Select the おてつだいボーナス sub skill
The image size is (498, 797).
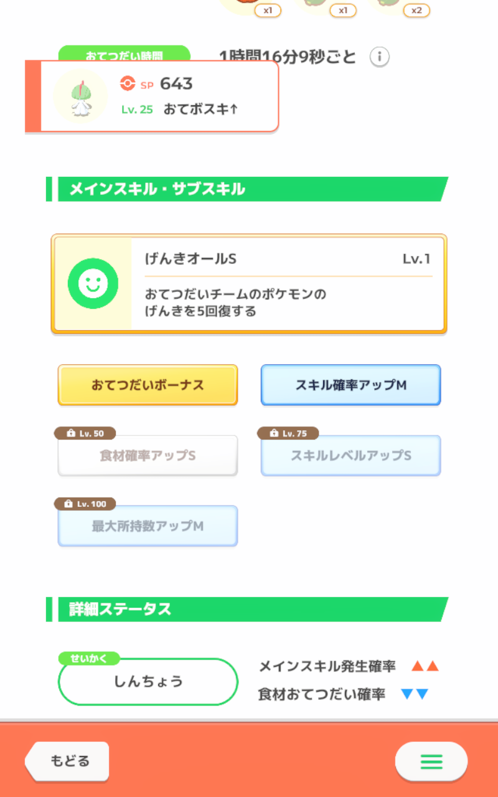tap(148, 385)
